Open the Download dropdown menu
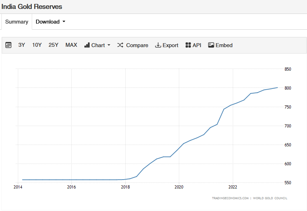 [48, 22]
